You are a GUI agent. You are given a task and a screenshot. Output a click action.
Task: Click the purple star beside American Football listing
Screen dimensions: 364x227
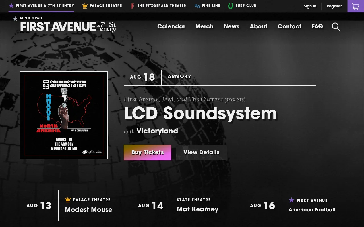click(291, 200)
